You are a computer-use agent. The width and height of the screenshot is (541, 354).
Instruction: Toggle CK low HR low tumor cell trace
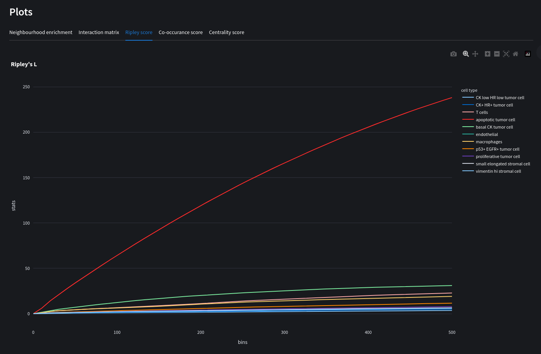click(x=493, y=98)
